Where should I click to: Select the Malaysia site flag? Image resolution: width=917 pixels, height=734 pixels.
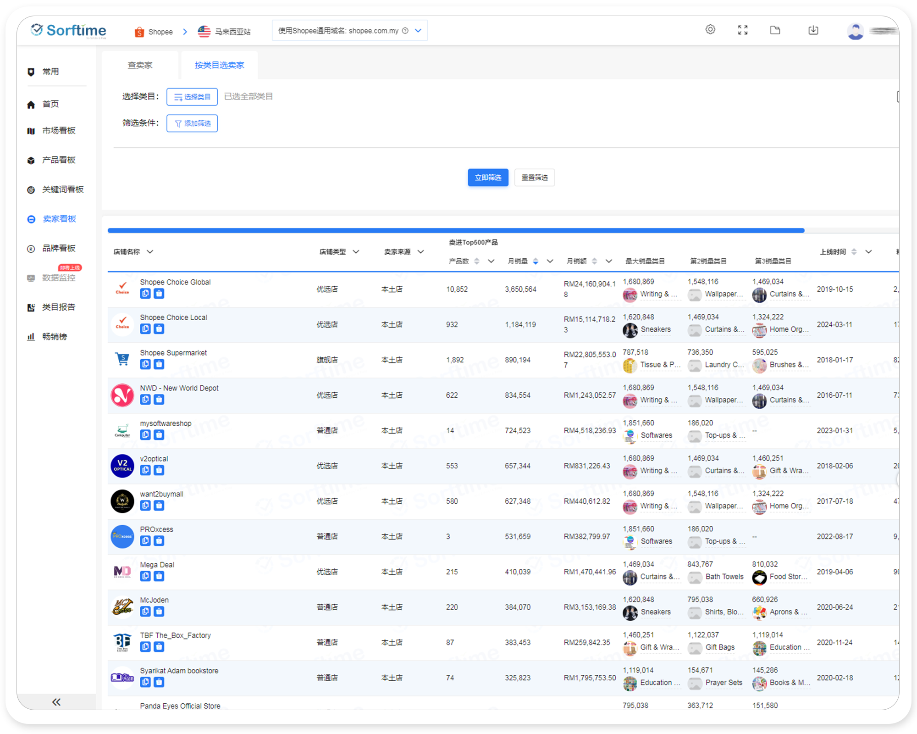coord(204,31)
